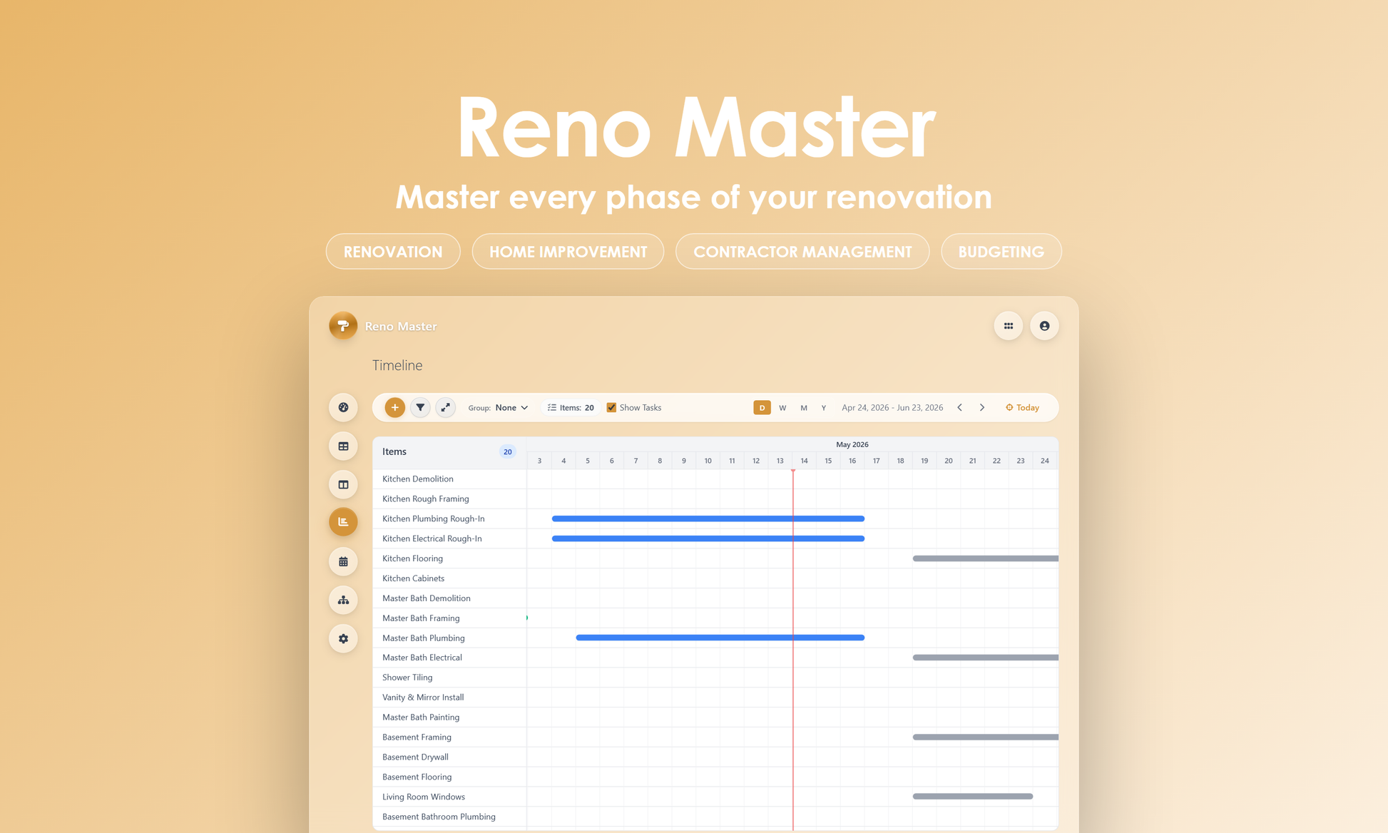Select the BUDGETING tag pill

pos(1001,252)
